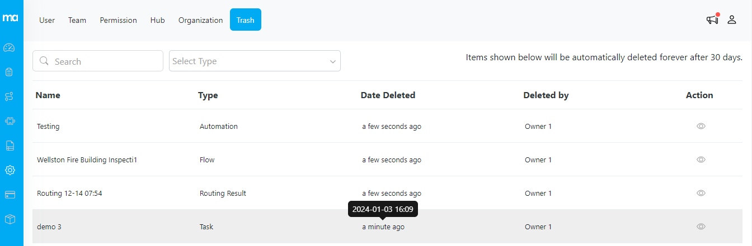Image resolution: width=752 pixels, height=246 pixels.
Task: Switch to the Permission tab
Action: click(118, 20)
